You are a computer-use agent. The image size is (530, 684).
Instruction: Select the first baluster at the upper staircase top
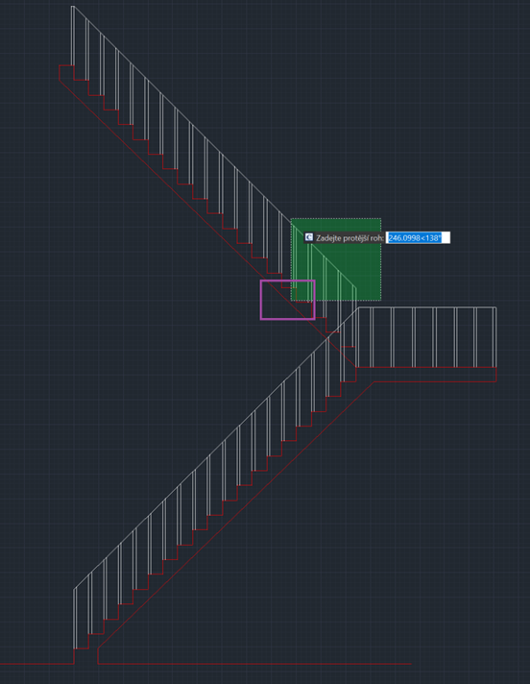point(73,36)
